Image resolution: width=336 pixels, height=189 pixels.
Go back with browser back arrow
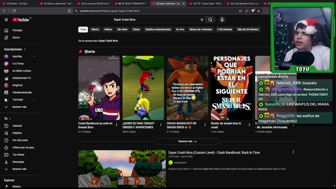[x=4, y=11]
